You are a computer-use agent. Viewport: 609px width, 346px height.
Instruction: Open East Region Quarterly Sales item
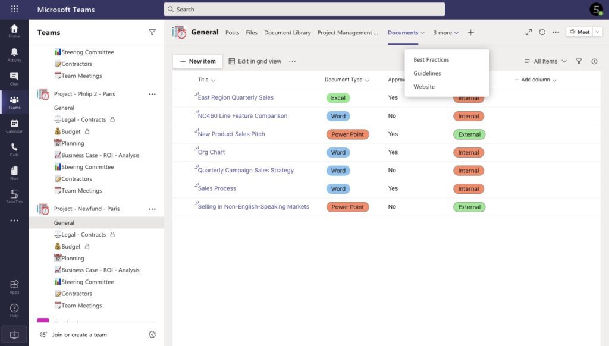tap(236, 97)
